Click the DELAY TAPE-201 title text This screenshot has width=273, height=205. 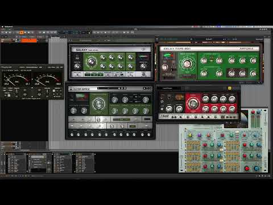[177, 48]
